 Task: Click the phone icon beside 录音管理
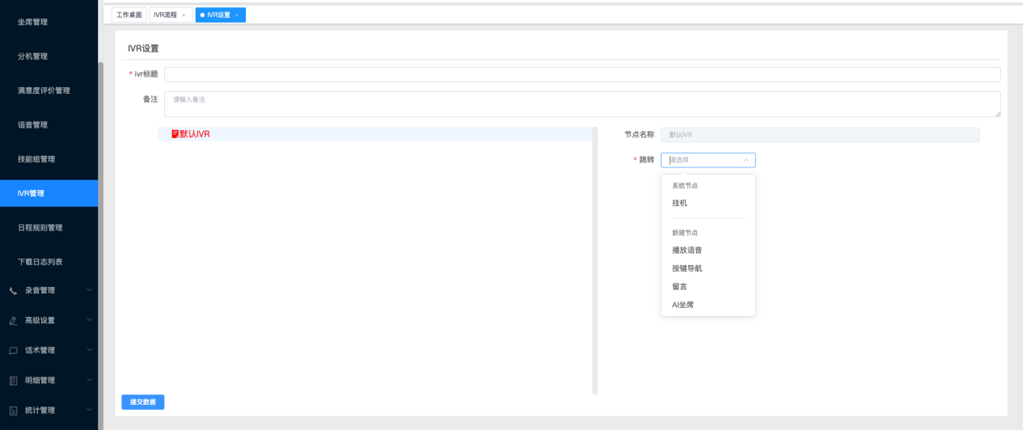pos(13,290)
